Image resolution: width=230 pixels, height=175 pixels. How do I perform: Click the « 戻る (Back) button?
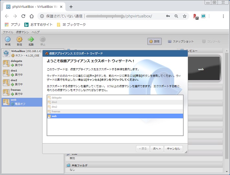143,149
